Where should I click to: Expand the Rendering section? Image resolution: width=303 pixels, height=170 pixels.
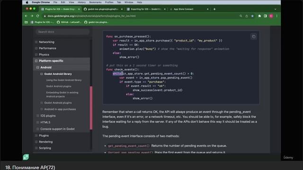(x=36, y=142)
